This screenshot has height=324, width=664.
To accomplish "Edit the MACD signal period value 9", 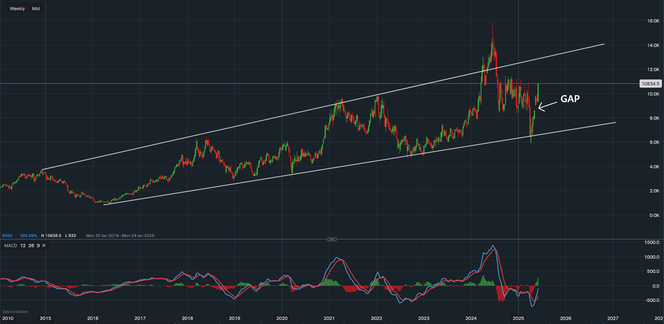I will click(38, 246).
